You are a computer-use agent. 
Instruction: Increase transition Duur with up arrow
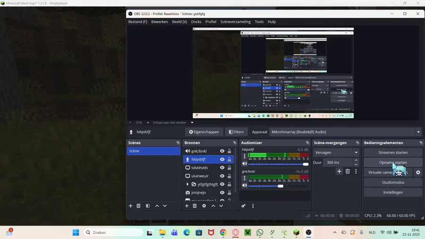pos(356,161)
